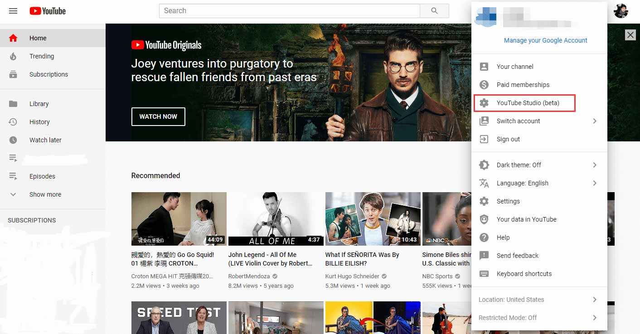The height and width of the screenshot is (334, 640).
Task: Open the Go Go Squid! 01 video title
Action: (173, 259)
